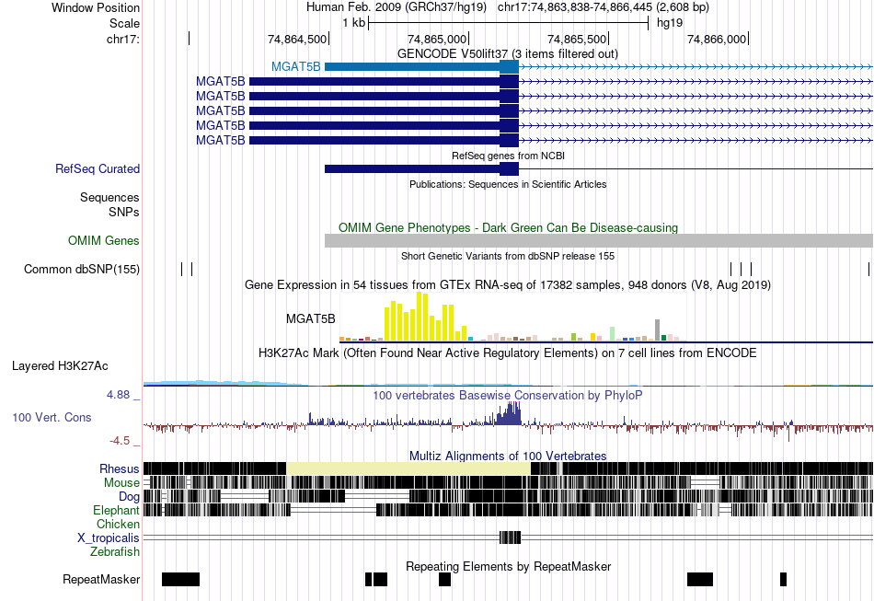This screenshot has width=874, height=601.
Task: Click the chr17:74,863,838-74,866,445 position text
Action: coord(604,7)
